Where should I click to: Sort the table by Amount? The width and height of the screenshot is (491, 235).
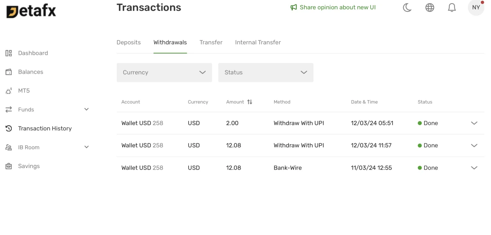pyautogui.click(x=250, y=102)
